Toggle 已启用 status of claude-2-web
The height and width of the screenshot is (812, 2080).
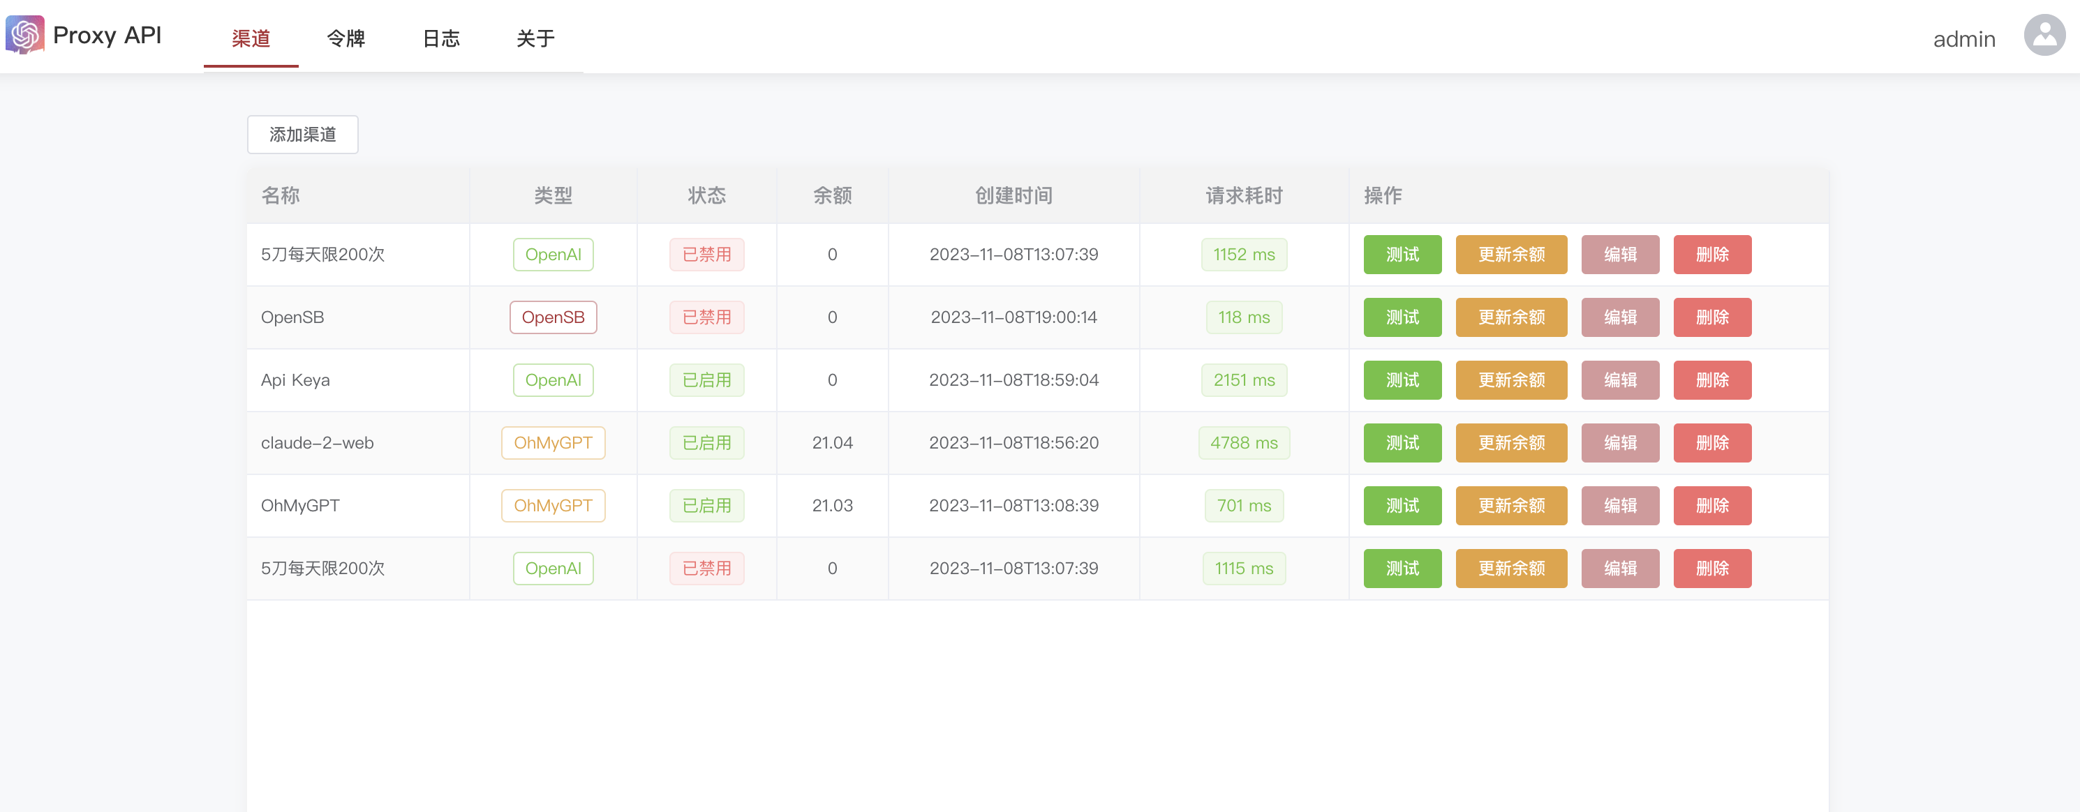pyautogui.click(x=706, y=443)
